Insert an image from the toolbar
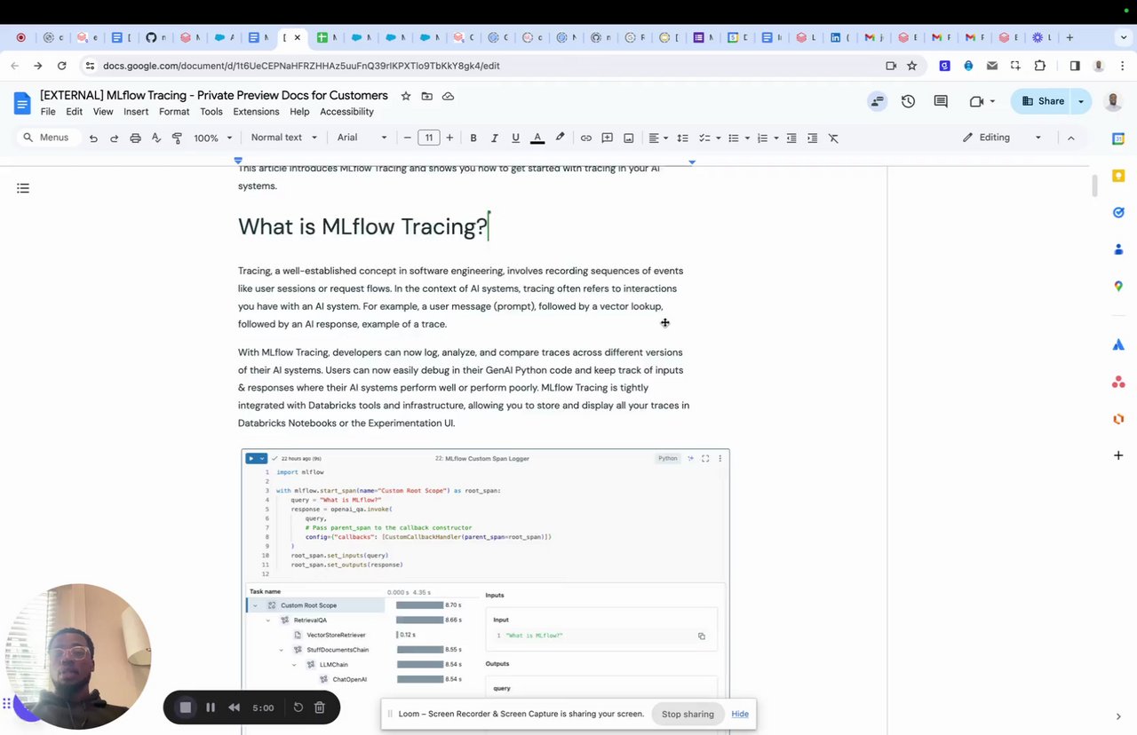 tap(629, 138)
